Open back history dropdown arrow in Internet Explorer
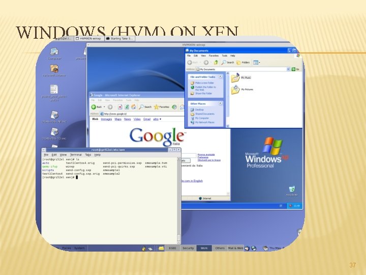The image size is (366, 275). (x=104, y=107)
